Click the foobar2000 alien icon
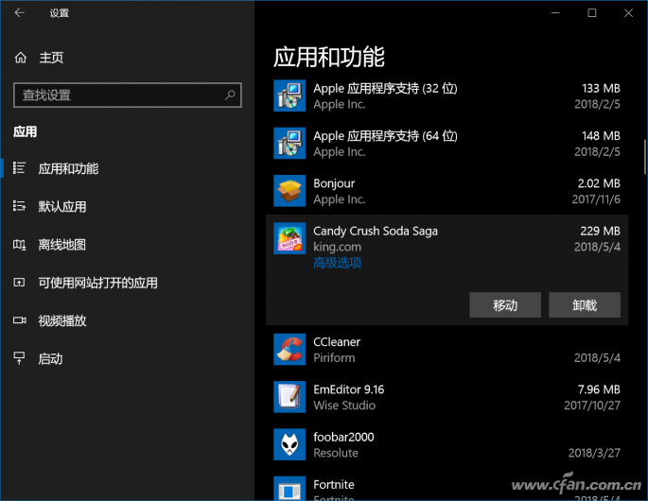The image size is (648, 501). point(289,444)
